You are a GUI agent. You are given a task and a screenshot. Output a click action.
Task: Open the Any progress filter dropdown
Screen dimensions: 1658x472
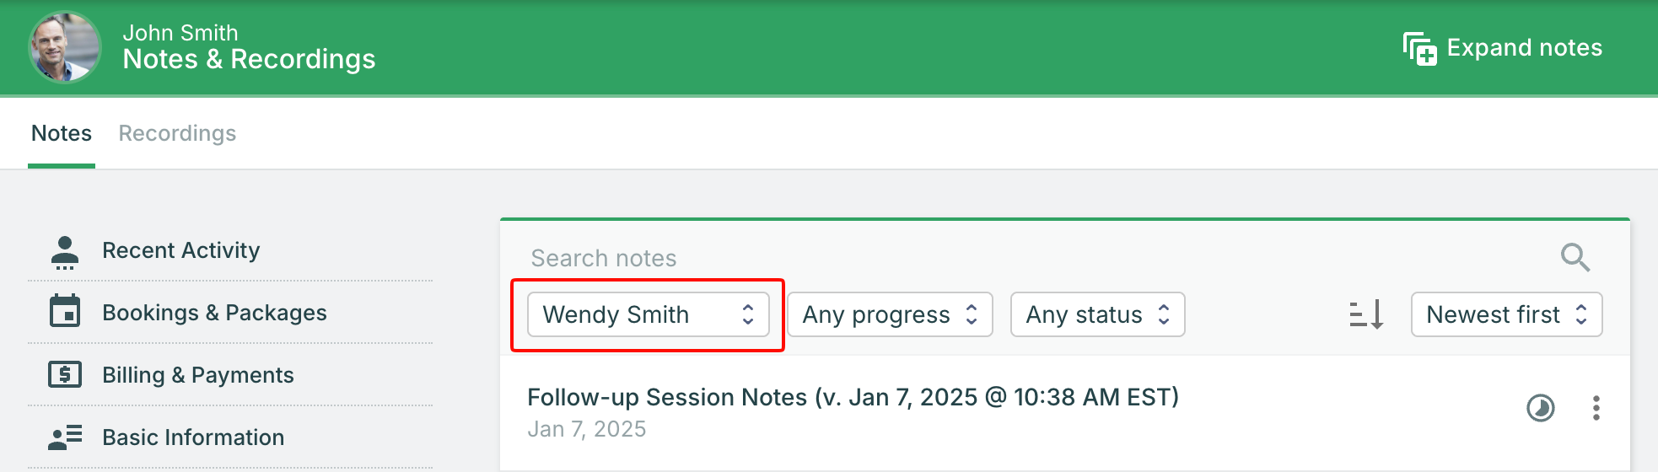[x=889, y=314]
